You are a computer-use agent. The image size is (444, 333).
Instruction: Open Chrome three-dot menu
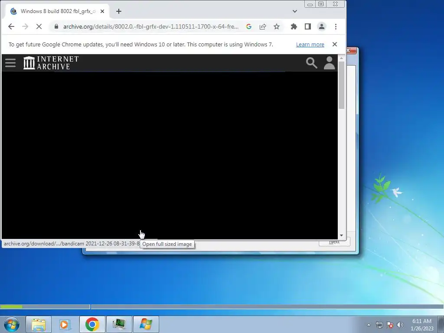pos(336,26)
